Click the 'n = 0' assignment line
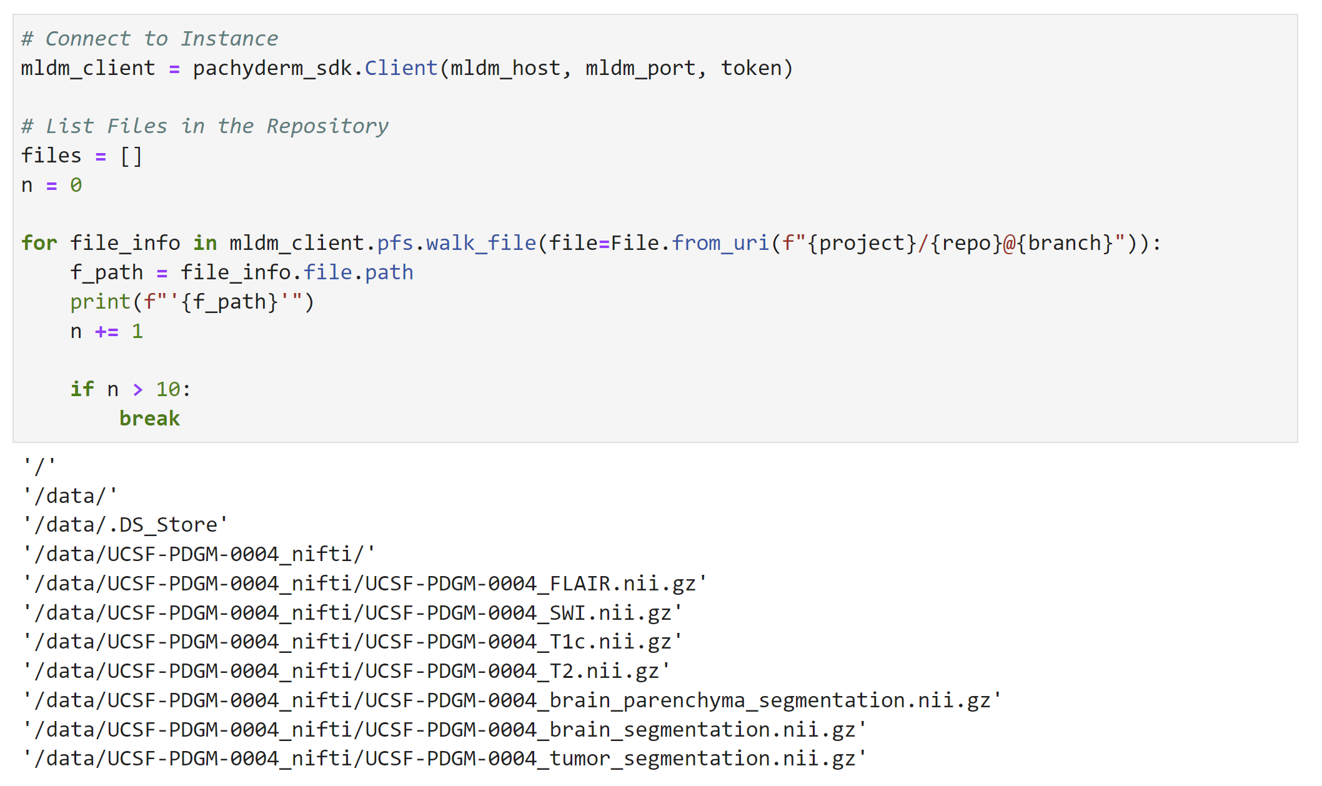This screenshot has width=1322, height=786. point(51,185)
